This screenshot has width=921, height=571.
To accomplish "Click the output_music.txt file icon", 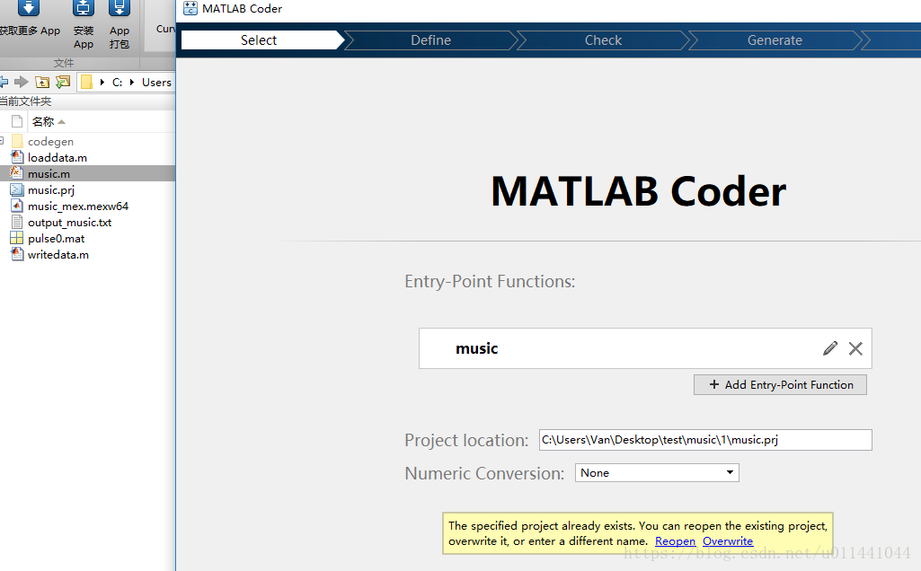I will coord(17,223).
